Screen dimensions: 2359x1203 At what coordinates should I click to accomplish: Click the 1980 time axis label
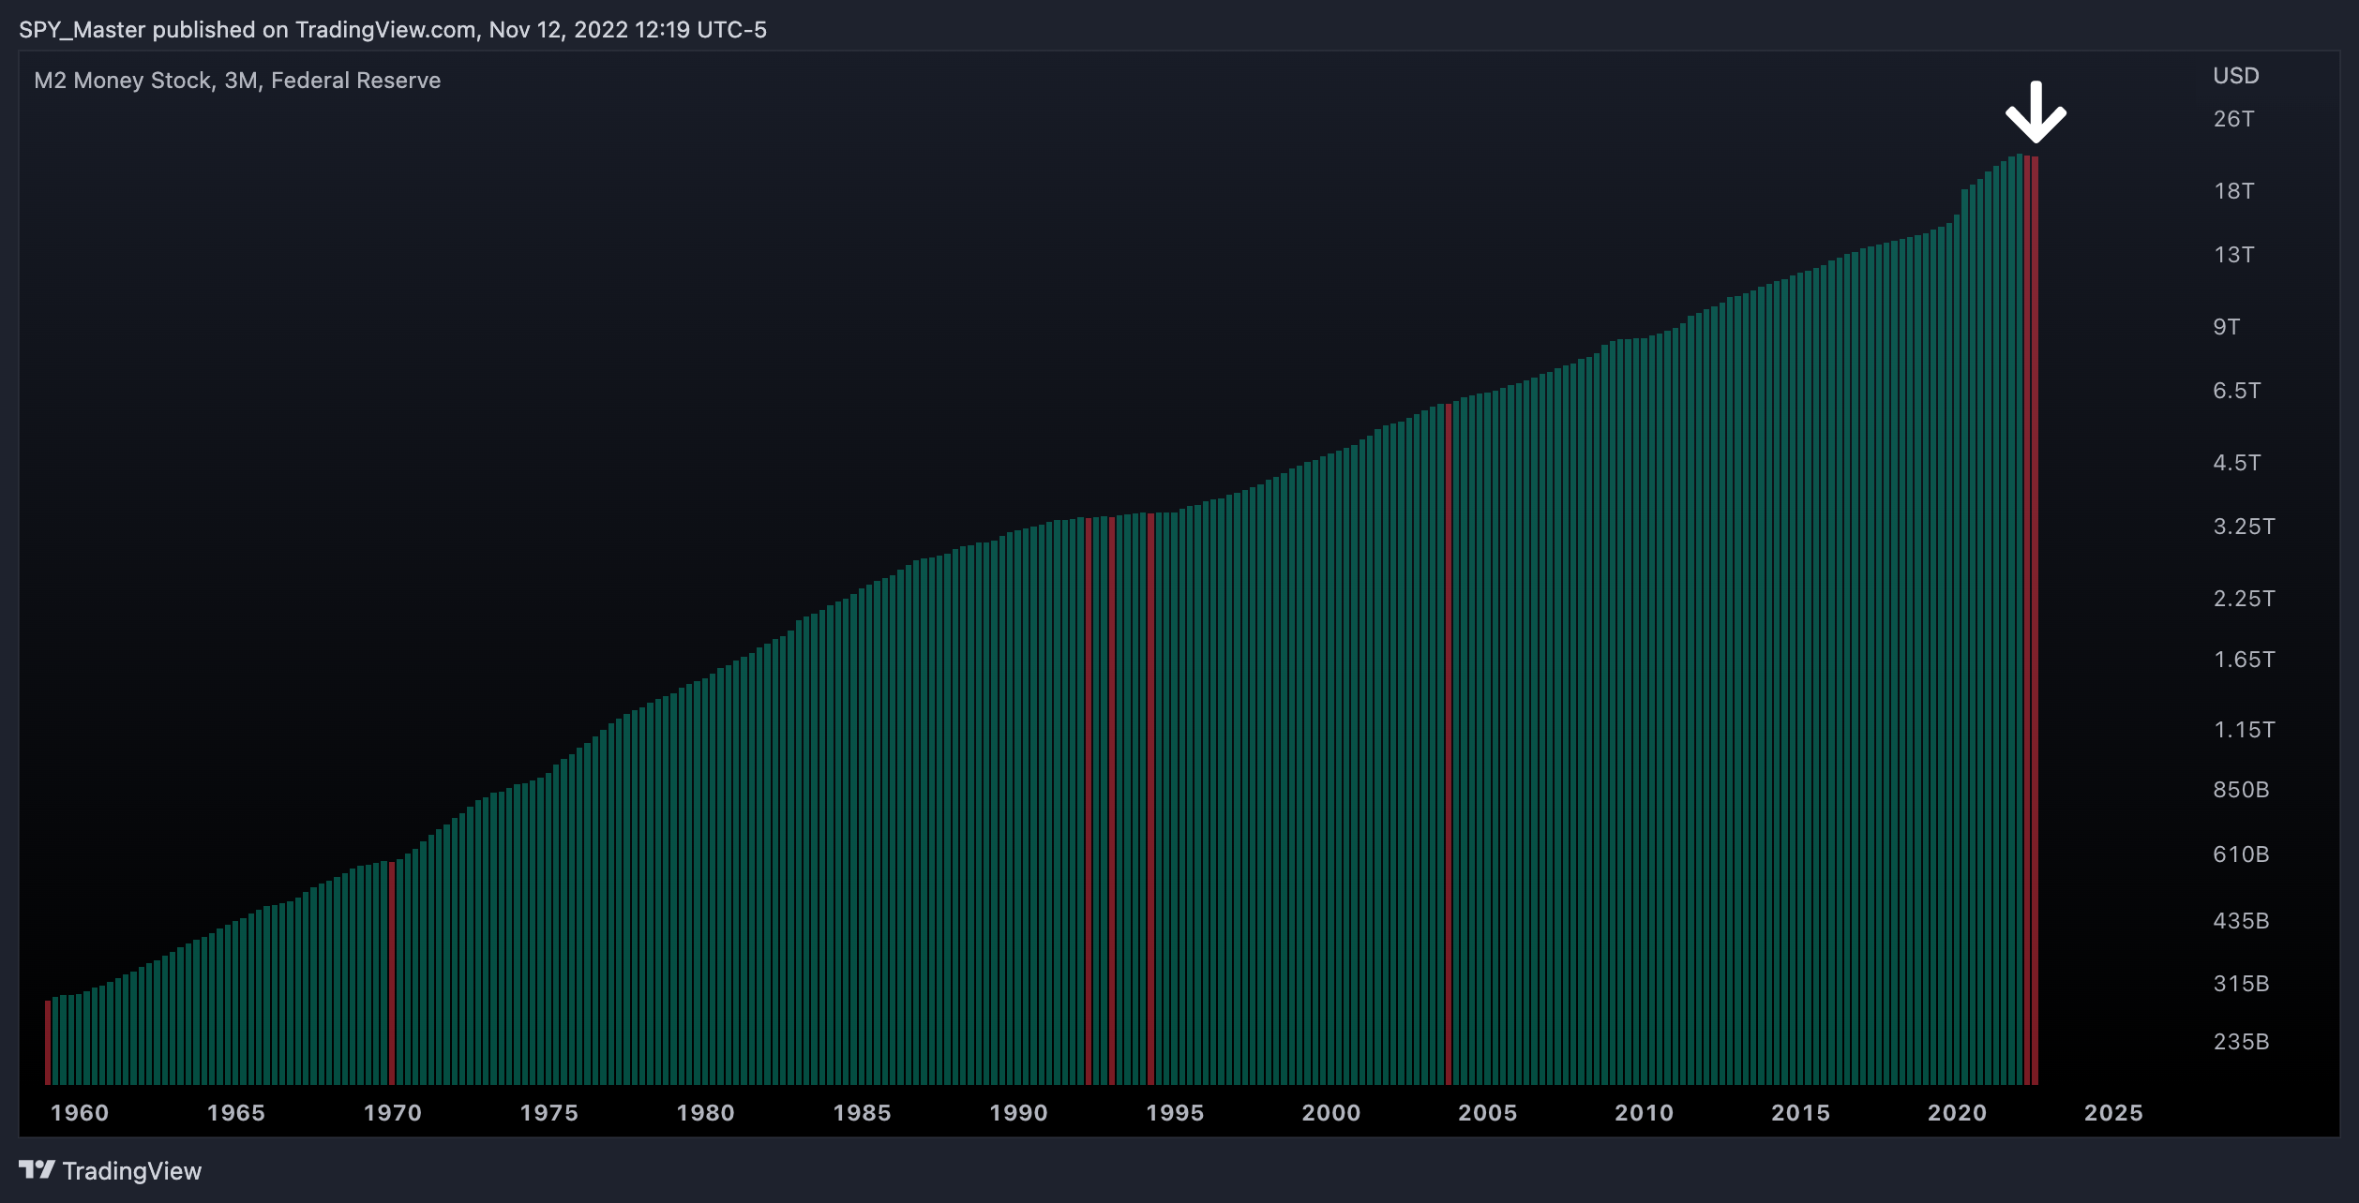point(706,1113)
